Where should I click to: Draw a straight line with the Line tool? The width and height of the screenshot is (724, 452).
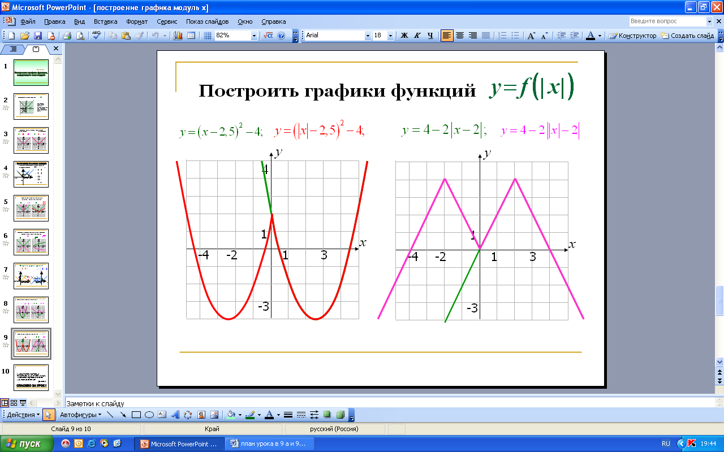110,415
